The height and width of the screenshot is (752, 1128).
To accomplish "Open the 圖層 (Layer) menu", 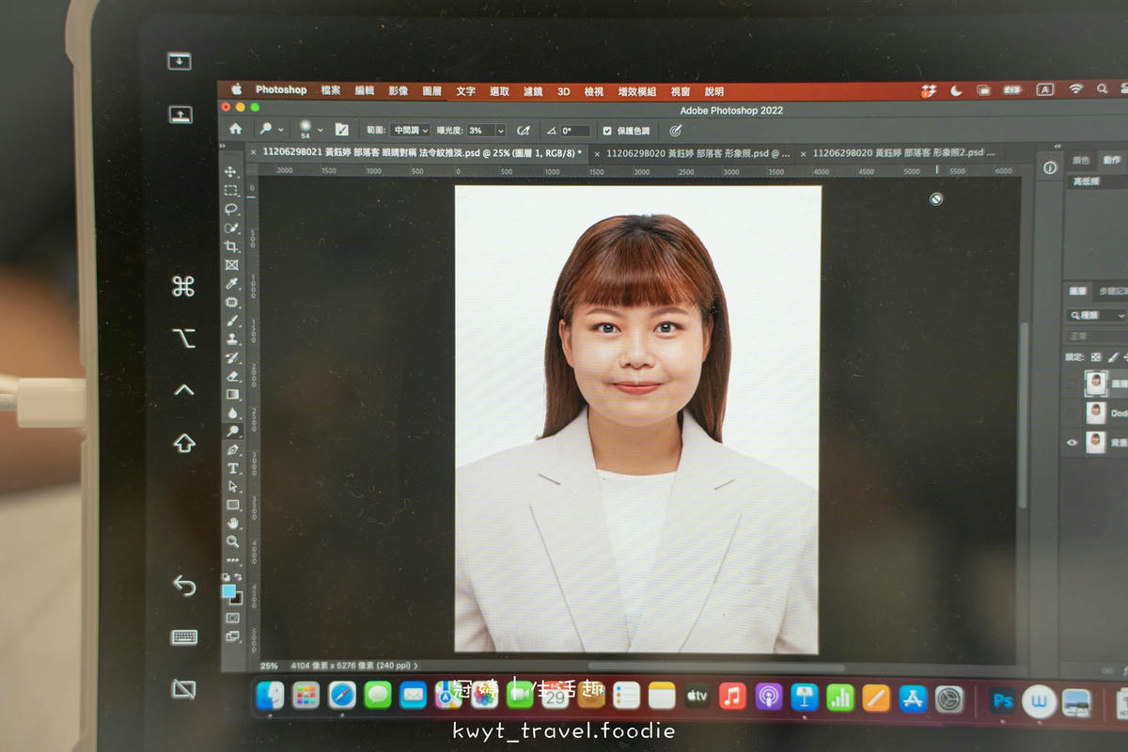I will [432, 91].
